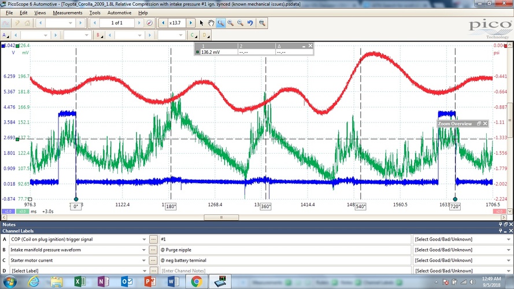Open Channel C options button
514x289 pixels.
[x=194, y=35]
